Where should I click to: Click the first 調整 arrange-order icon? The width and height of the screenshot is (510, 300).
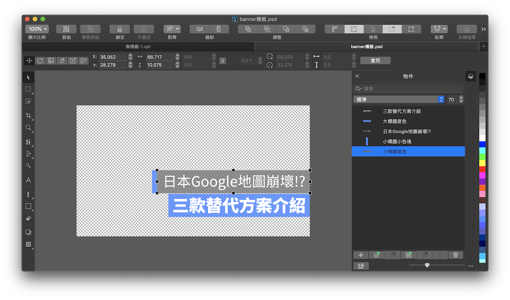click(248, 29)
